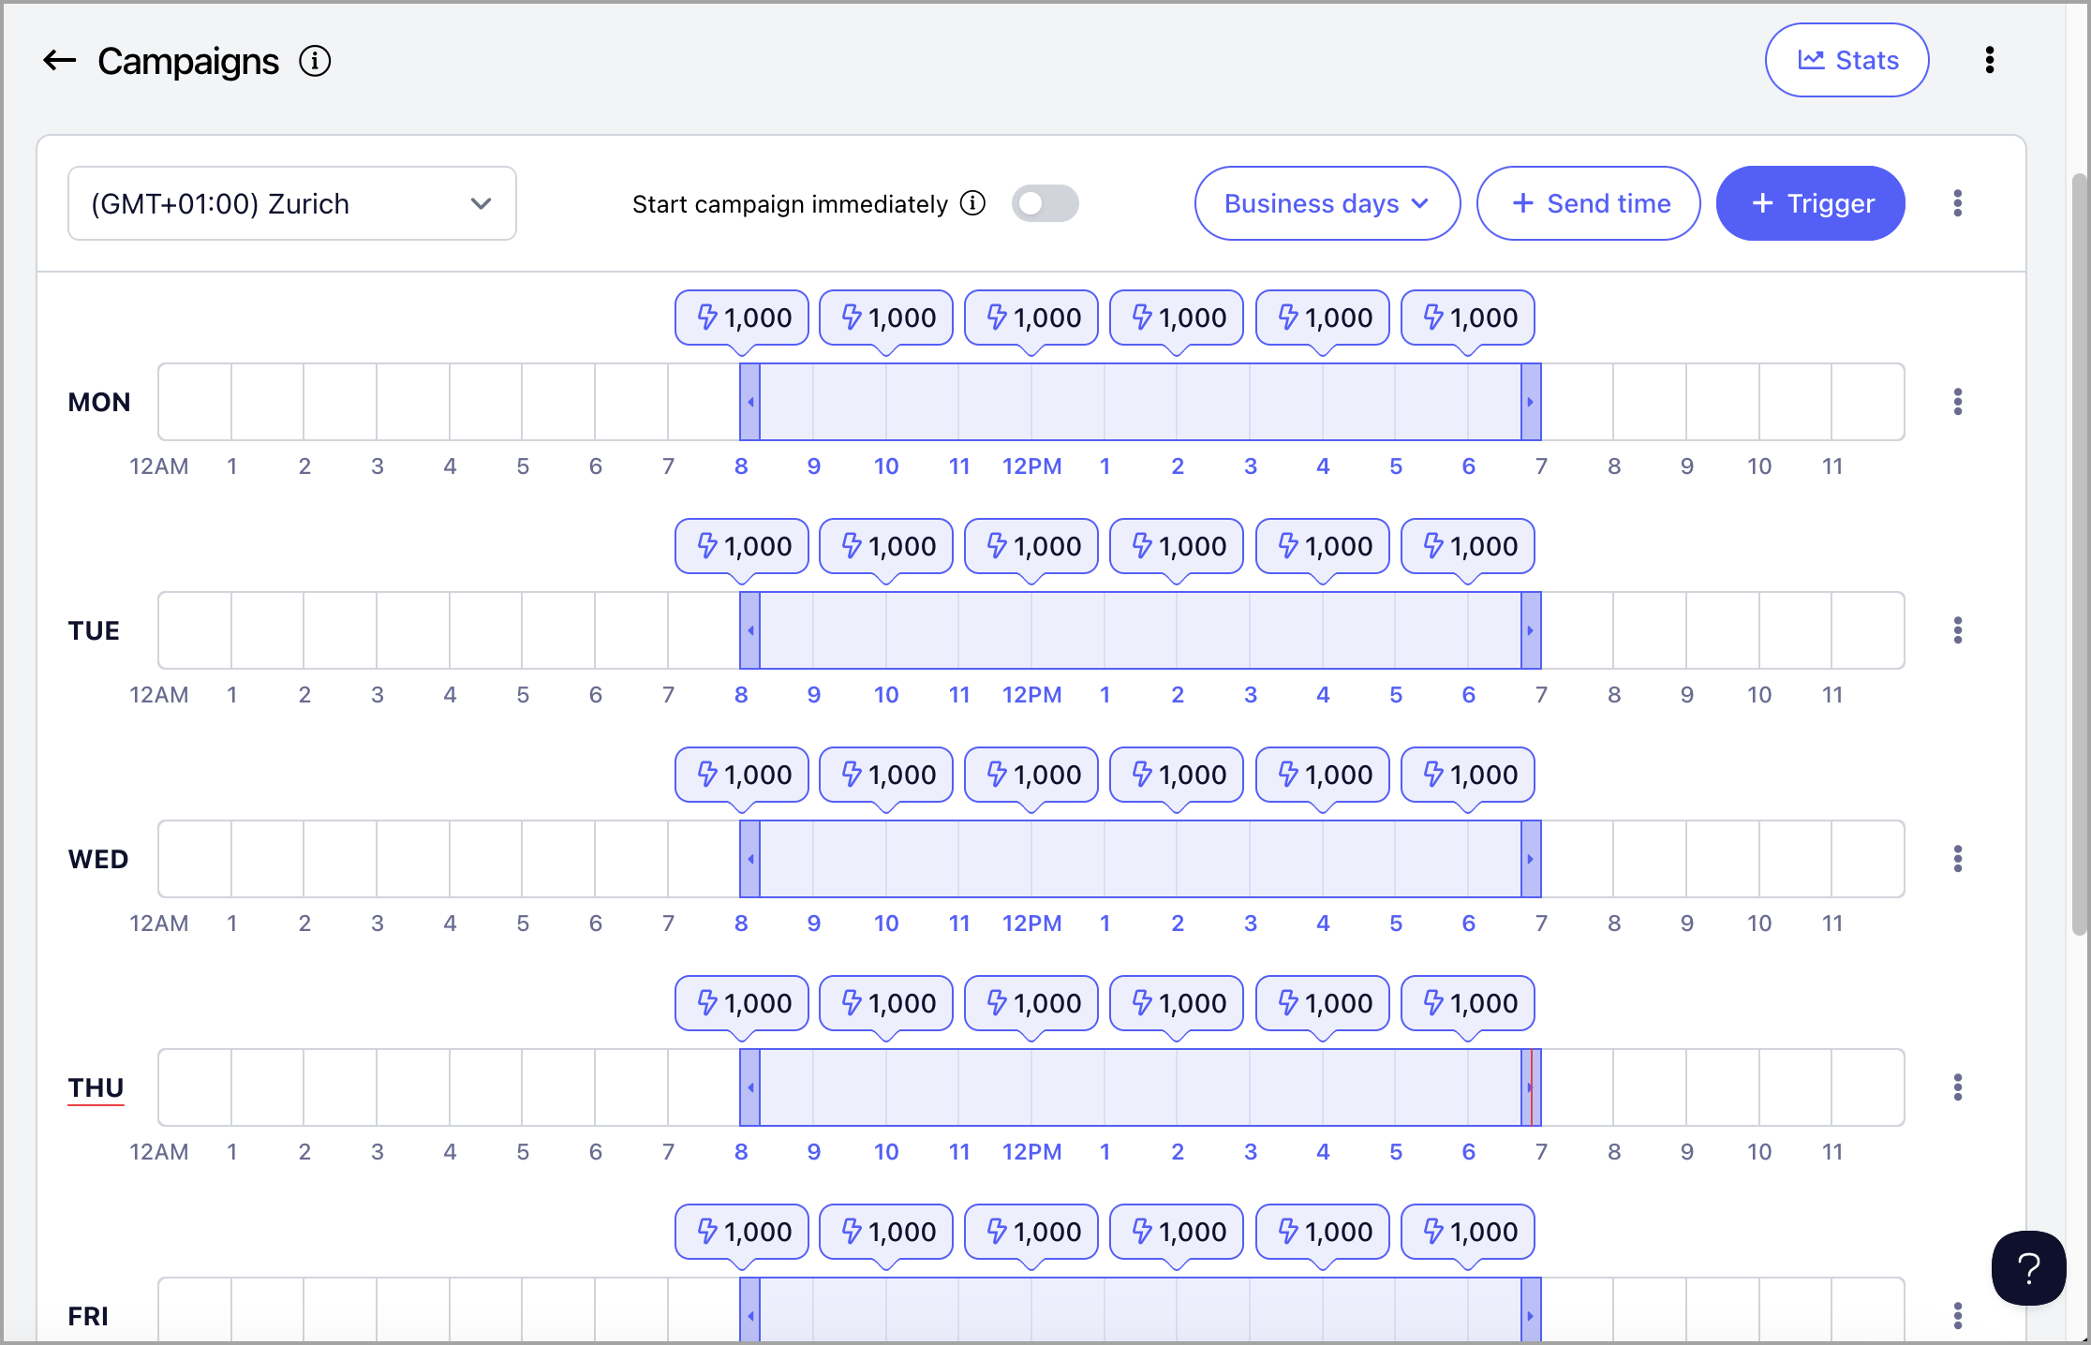
Task: Click the fifth 1,000 trigger badge on TUE
Action: click(x=1323, y=546)
